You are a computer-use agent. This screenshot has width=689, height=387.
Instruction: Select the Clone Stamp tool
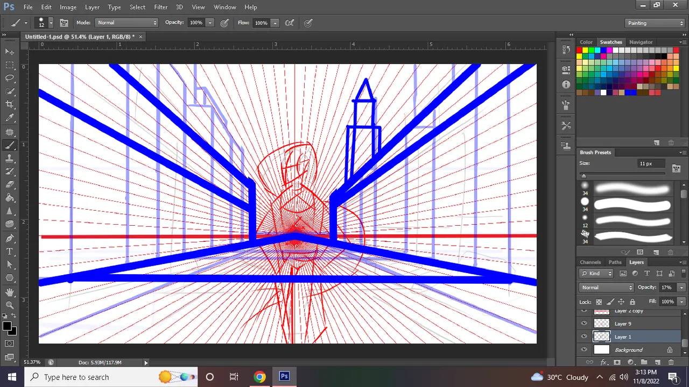click(10, 159)
